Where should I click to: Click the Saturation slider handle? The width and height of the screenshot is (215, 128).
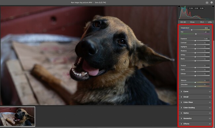click(x=195, y=86)
